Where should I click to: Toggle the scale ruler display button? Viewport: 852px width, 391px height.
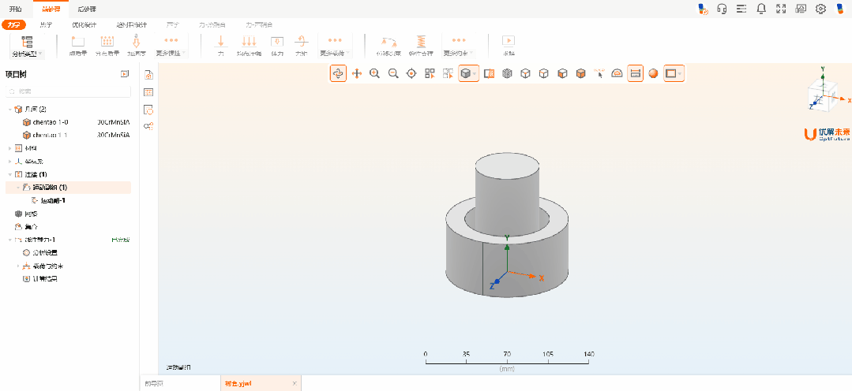(x=635, y=73)
